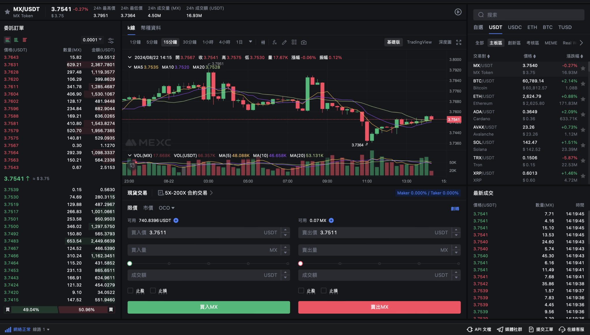Open online customer service in footer
This screenshot has height=335, width=590.
(572, 330)
